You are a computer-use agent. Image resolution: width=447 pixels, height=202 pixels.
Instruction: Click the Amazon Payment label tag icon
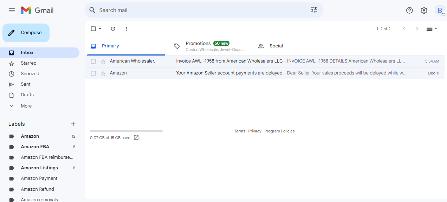pos(12,178)
